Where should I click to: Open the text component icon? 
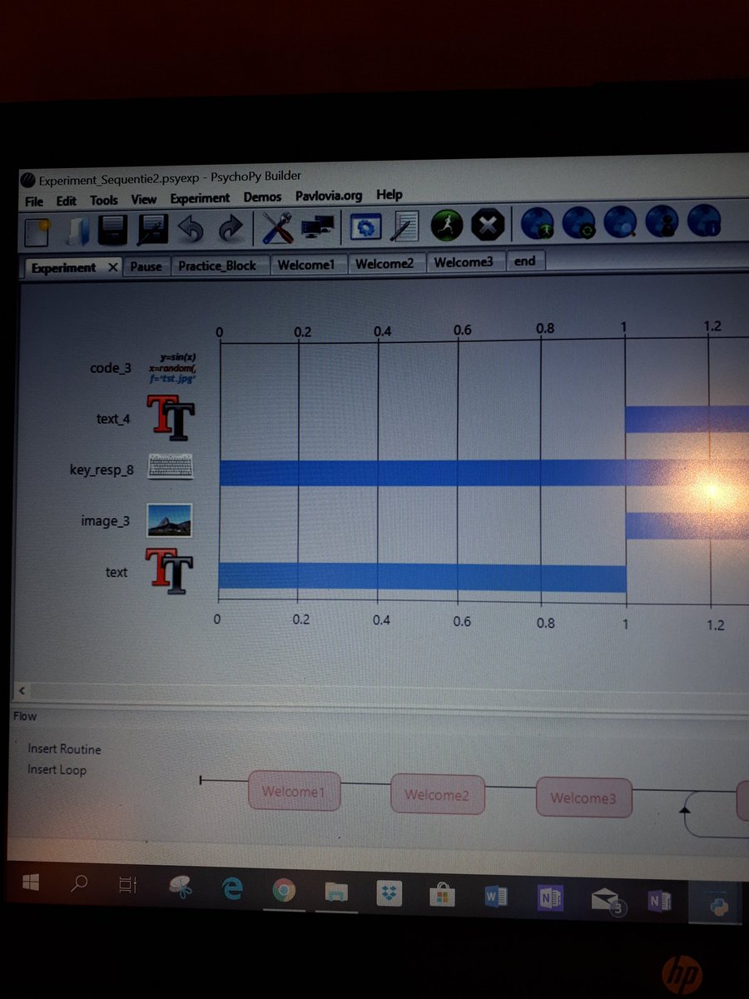[170, 571]
